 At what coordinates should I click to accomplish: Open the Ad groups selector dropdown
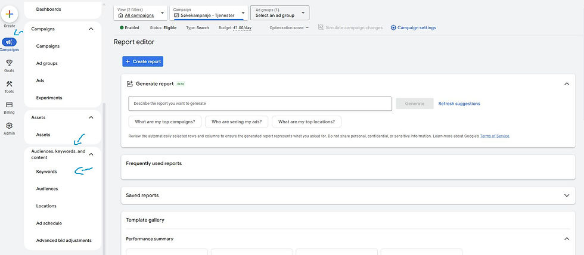279,13
